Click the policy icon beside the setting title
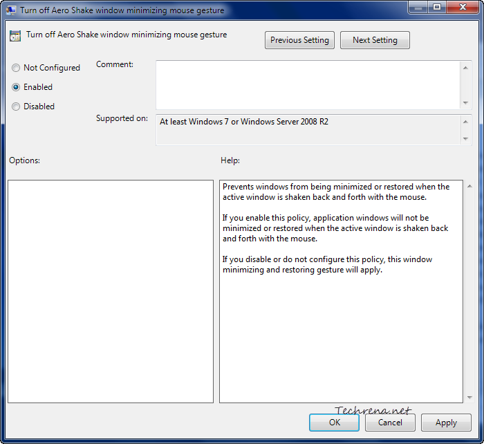The image size is (484, 444). pos(15,36)
